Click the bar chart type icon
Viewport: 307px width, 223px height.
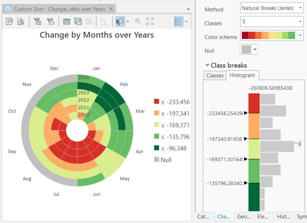[x=21, y=21]
